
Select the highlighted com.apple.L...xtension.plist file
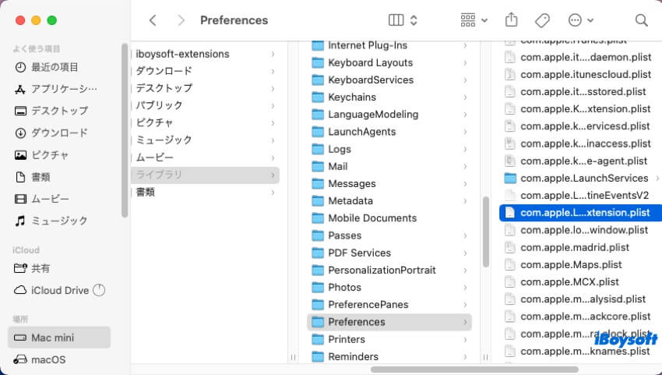[x=580, y=213]
